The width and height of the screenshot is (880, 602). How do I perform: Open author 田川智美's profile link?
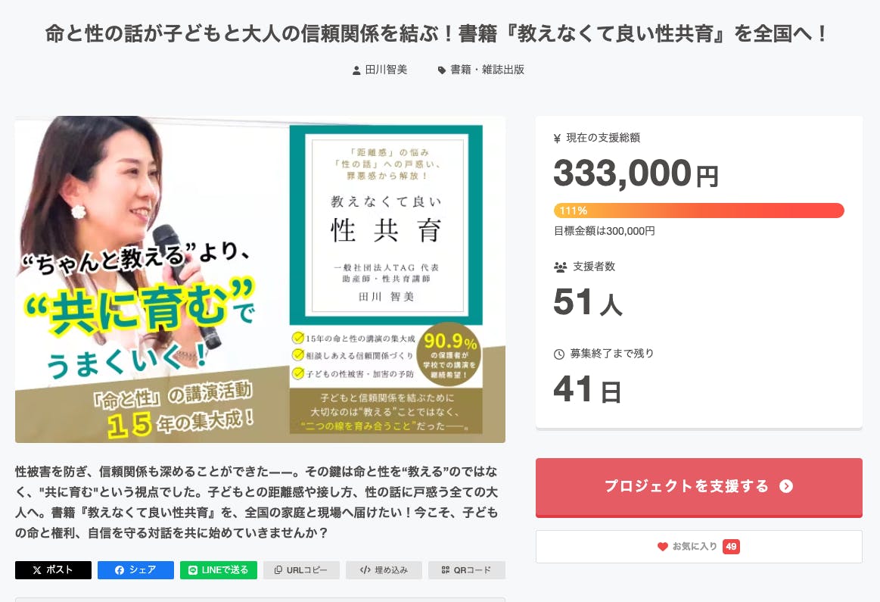(386, 70)
